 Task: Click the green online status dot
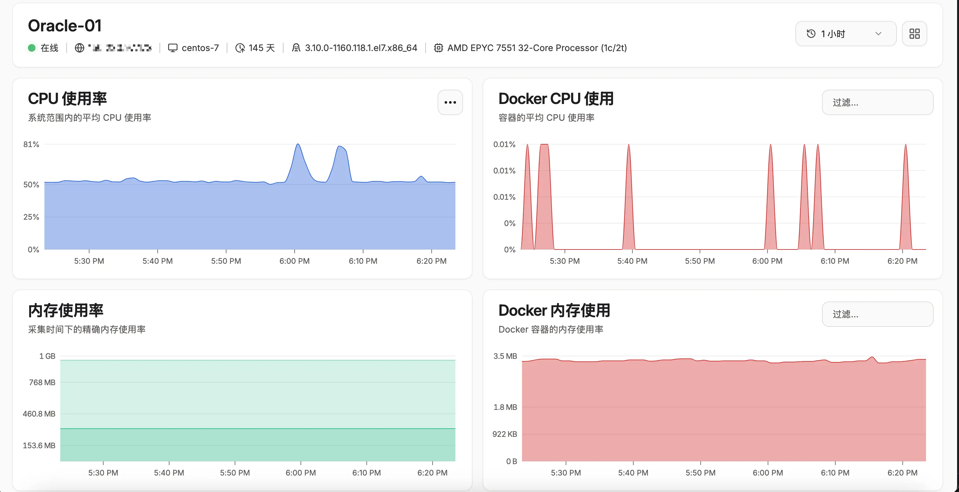(x=32, y=48)
